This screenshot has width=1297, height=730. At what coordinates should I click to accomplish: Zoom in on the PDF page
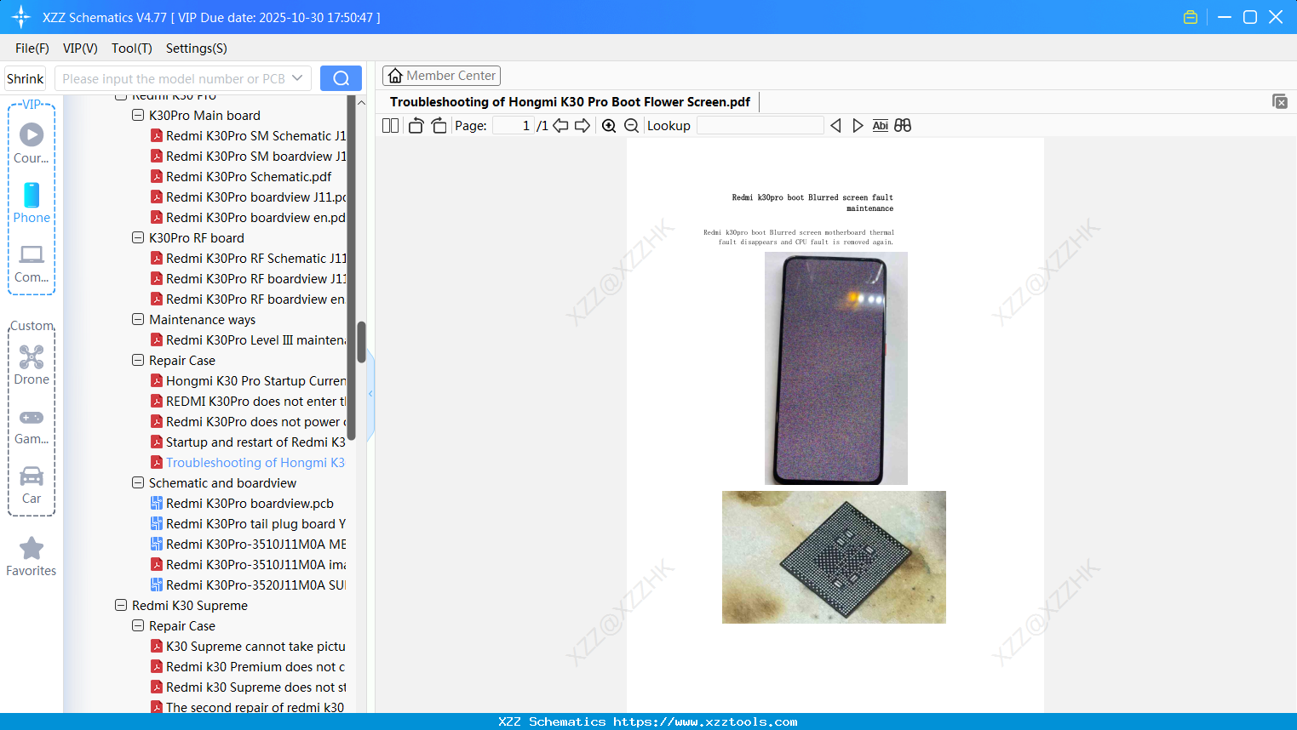click(609, 125)
